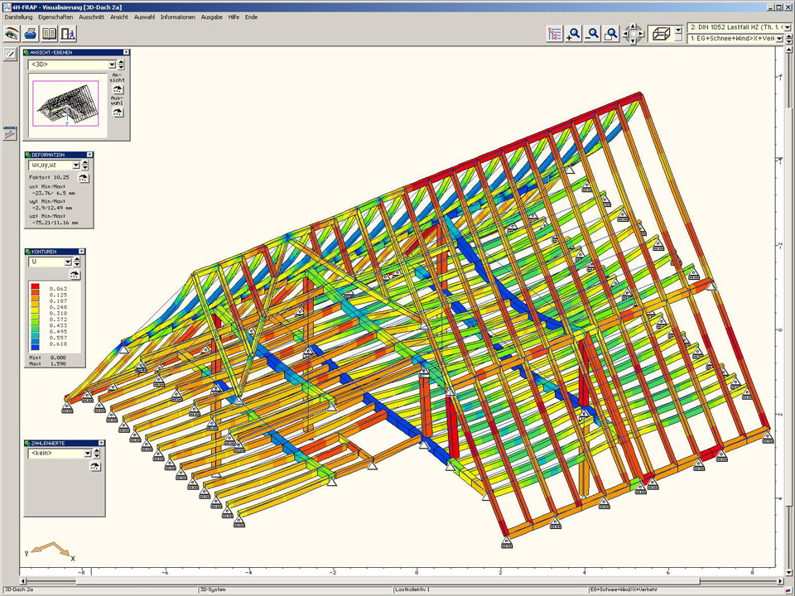Viewport: 795px width, 596px height.
Task: Click the zoom out magnifier
Action: 592,34
